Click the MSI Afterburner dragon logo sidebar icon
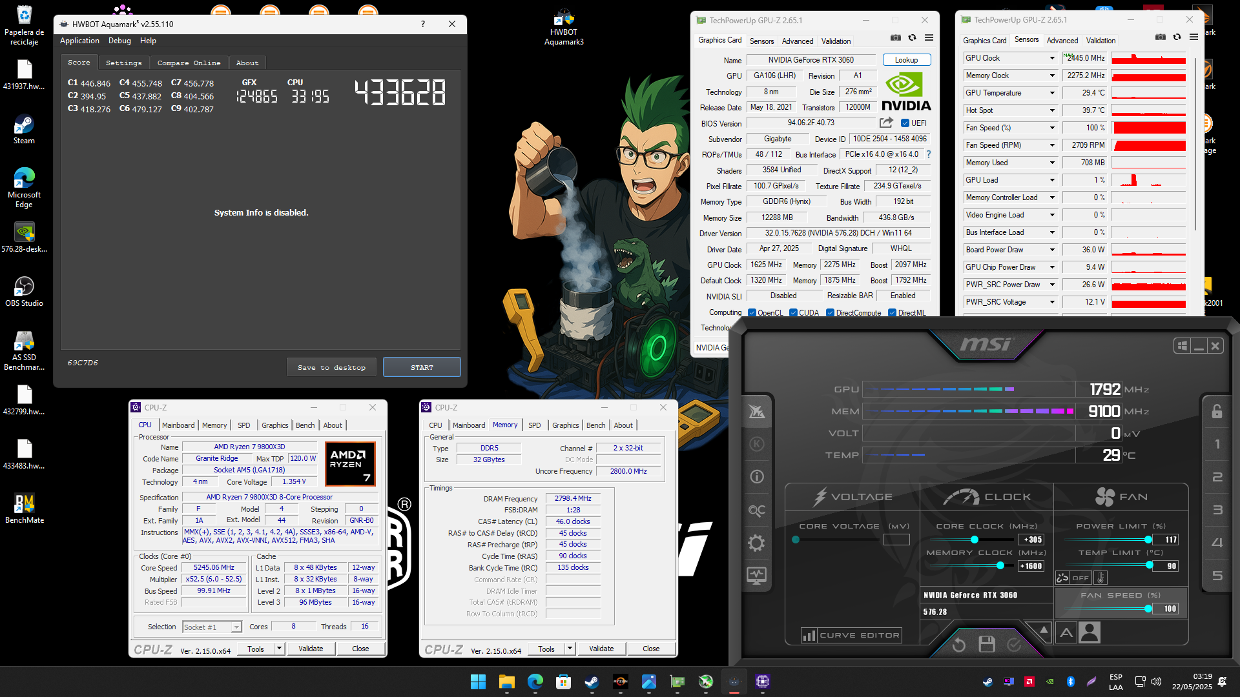The image size is (1240, 697). point(757,411)
